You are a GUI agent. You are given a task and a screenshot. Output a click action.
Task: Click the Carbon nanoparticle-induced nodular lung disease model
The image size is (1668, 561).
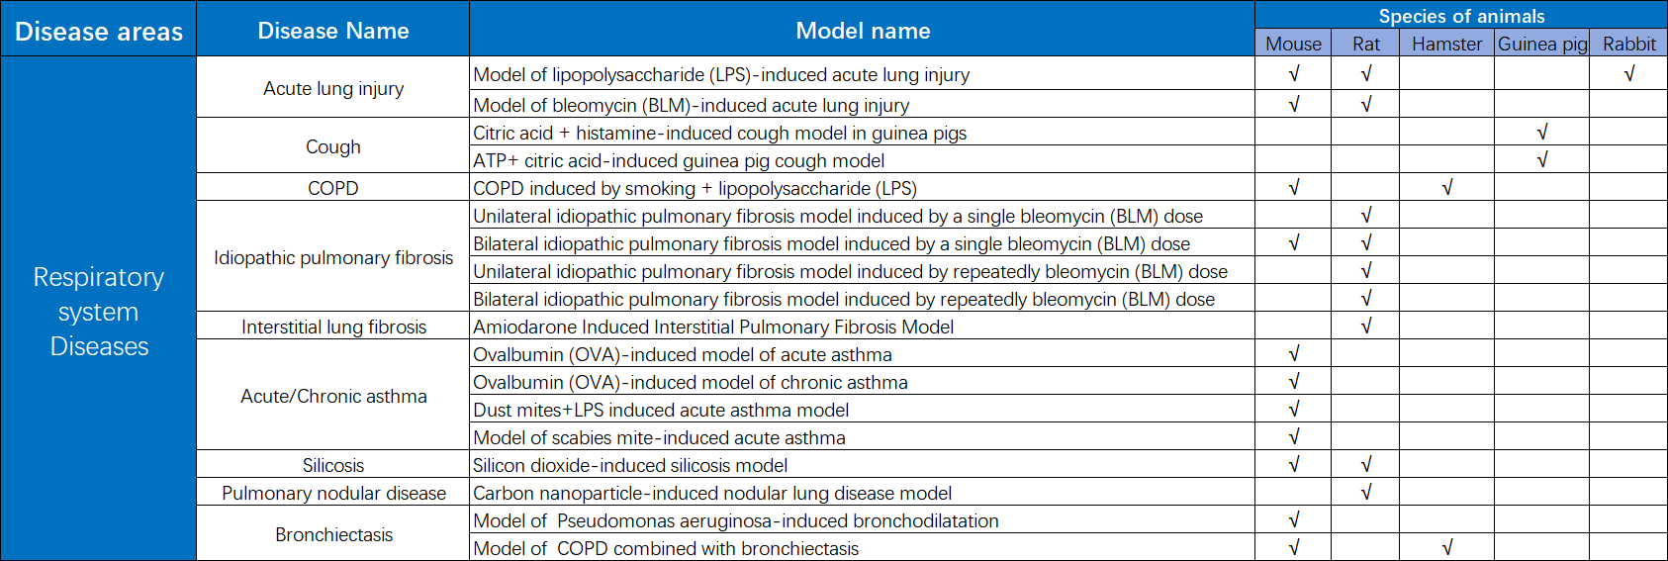point(712,493)
